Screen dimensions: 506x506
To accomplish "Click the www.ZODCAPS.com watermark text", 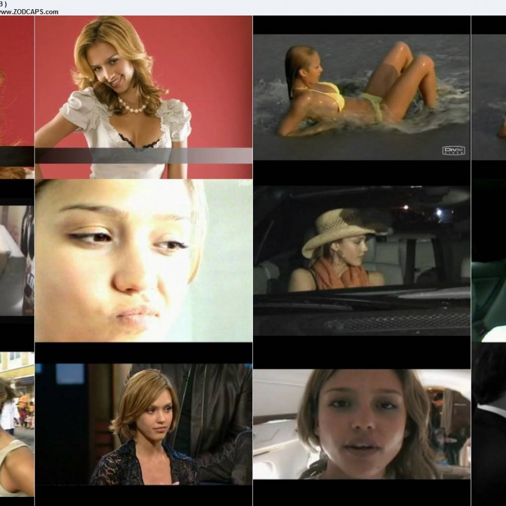I will [29, 11].
